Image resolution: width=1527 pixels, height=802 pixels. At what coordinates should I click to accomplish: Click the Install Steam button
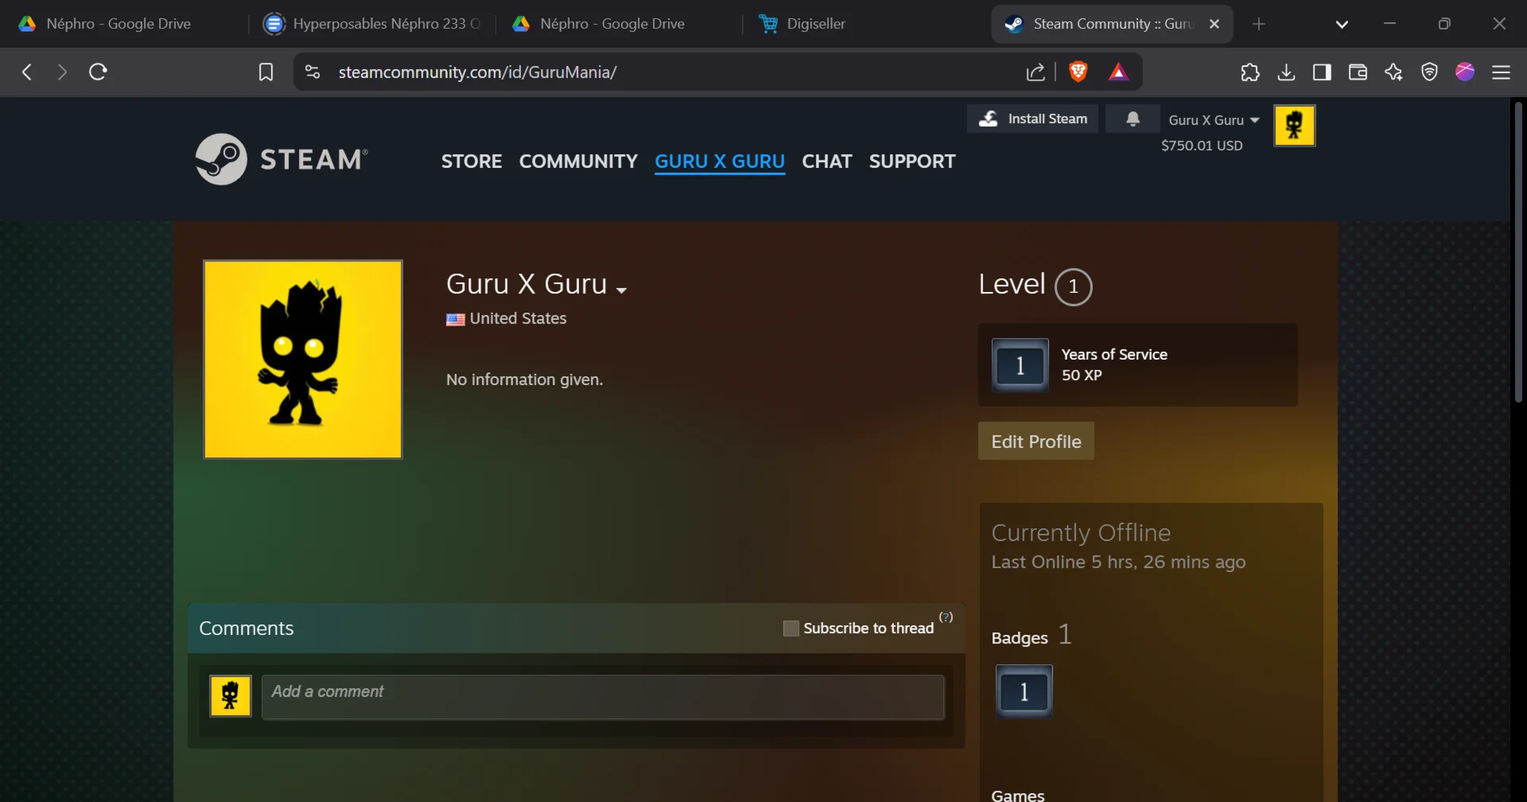coord(1032,119)
